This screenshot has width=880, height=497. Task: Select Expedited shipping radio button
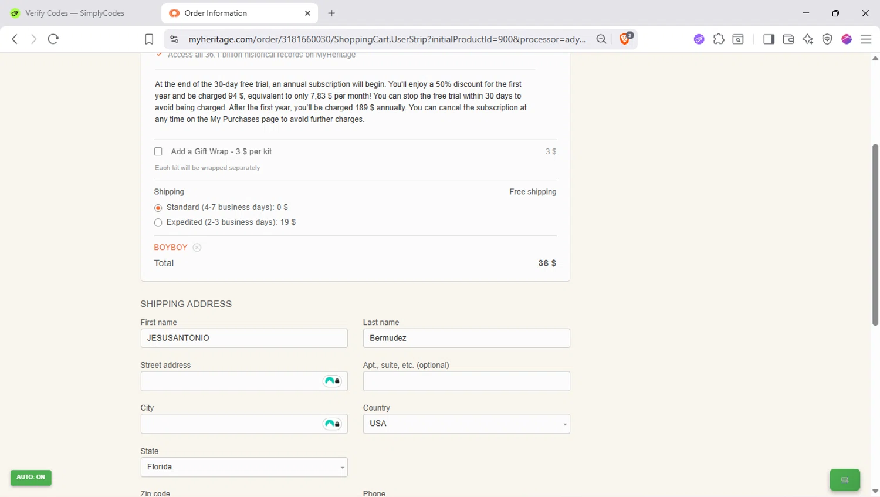click(158, 222)
